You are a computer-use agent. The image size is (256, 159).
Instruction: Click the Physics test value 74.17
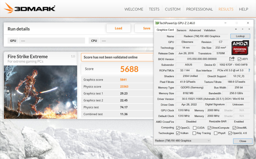point(124,107)
